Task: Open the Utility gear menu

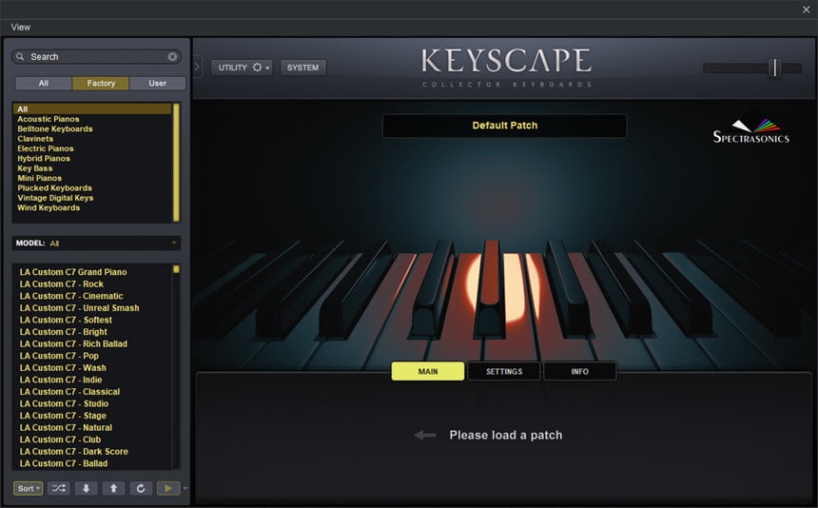Action: click(242, 68)
